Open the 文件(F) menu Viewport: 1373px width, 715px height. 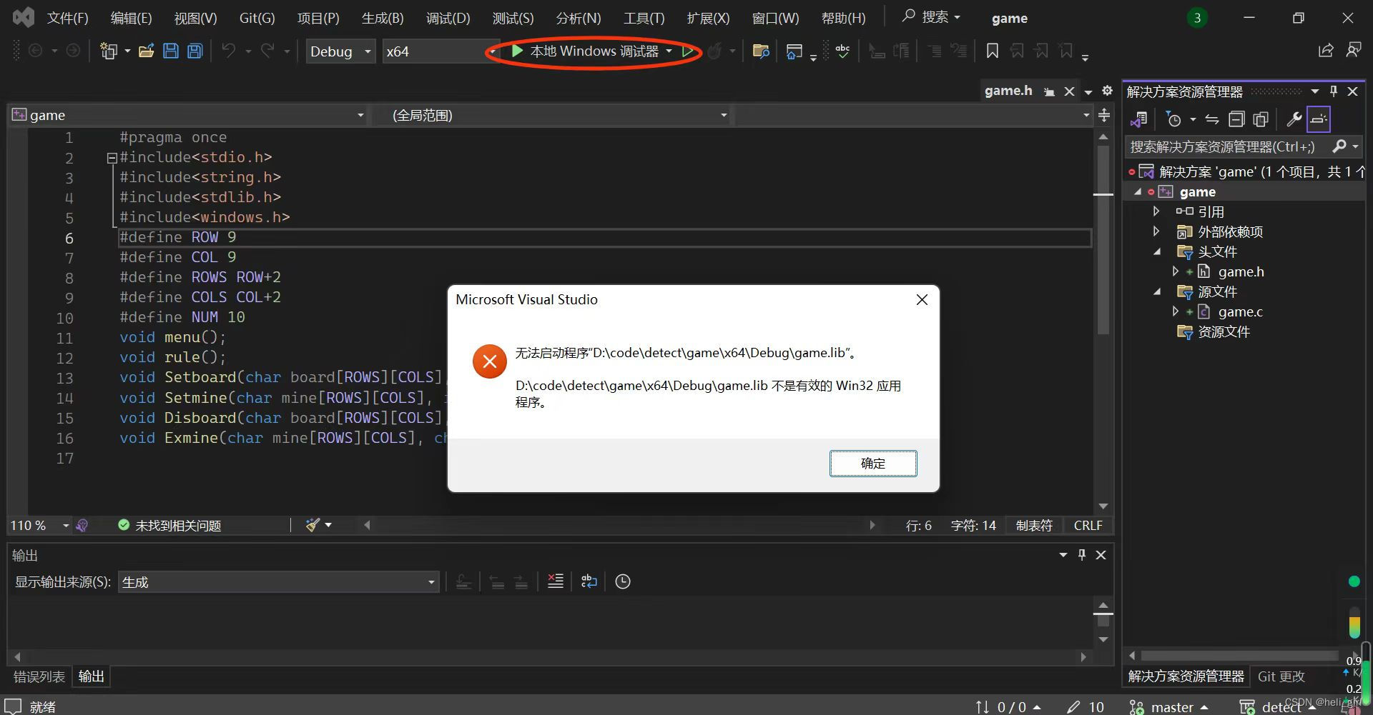tap(67, 18)
